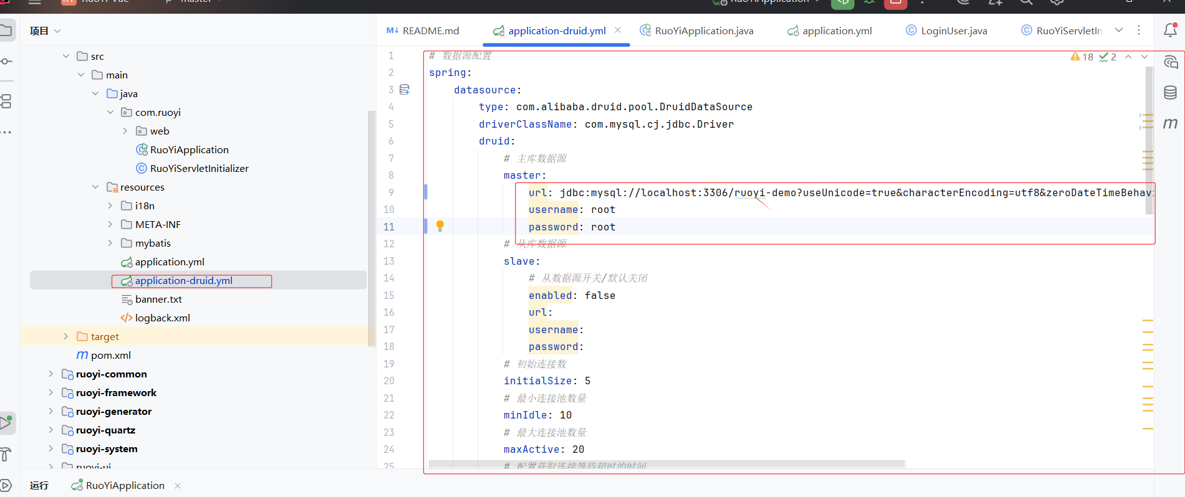This screenshot has height=497, width=1185.
Task: Collapse the java folder
Action: [x=95, y=93]
